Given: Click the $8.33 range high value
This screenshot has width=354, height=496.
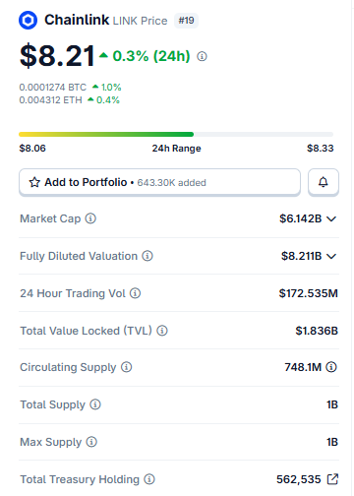Looking at the screenshot, I should 321,149.
